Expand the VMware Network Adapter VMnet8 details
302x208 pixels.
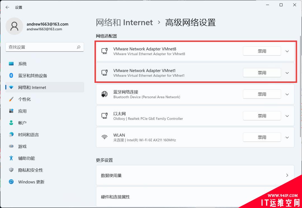287,51
